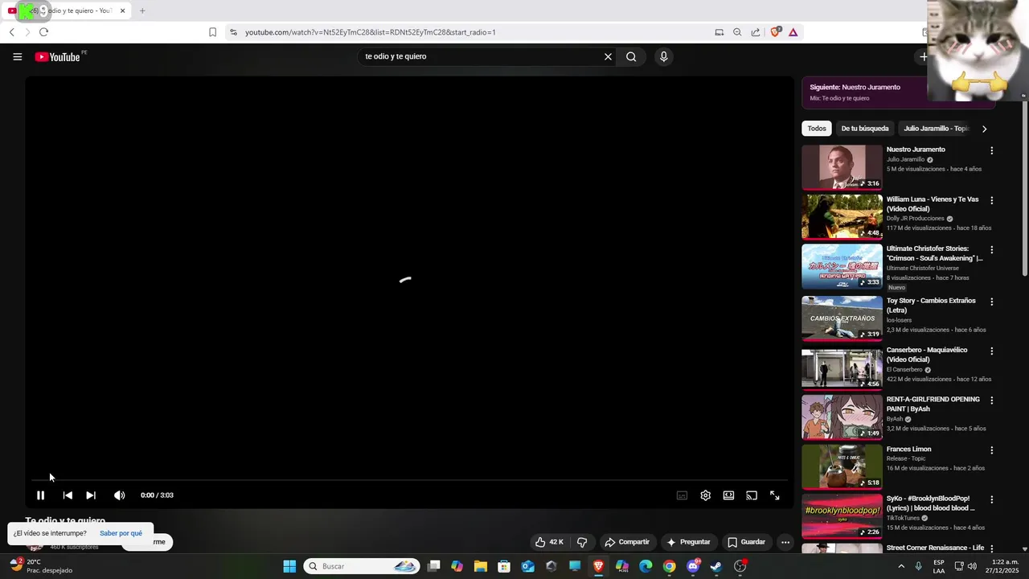
Task: Open options for Toy Story Cambios Extraños
Action: point(991,302)
